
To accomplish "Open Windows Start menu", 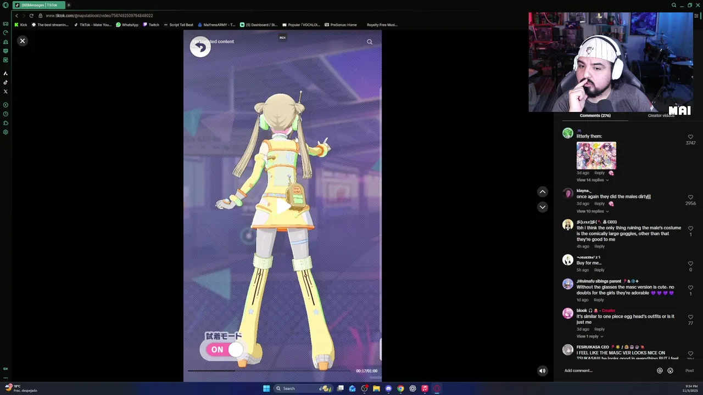I will coord(266,388).
